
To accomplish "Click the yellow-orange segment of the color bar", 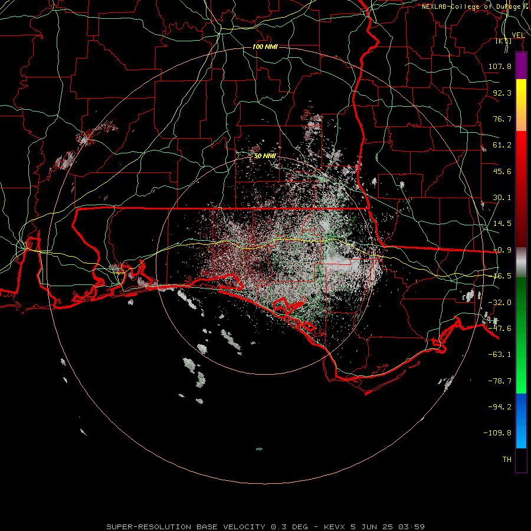I will [521, 105].
